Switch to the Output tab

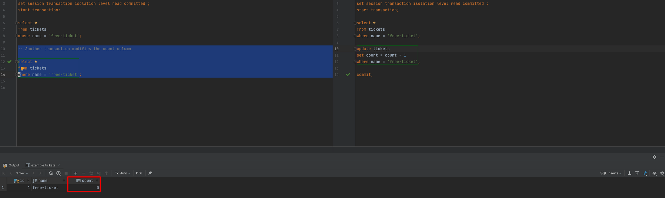pos(11,165)
